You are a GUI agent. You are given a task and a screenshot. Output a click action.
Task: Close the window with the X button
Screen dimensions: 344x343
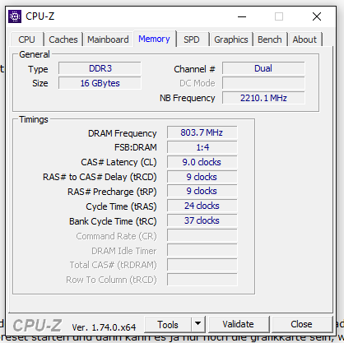click(317, 16)
